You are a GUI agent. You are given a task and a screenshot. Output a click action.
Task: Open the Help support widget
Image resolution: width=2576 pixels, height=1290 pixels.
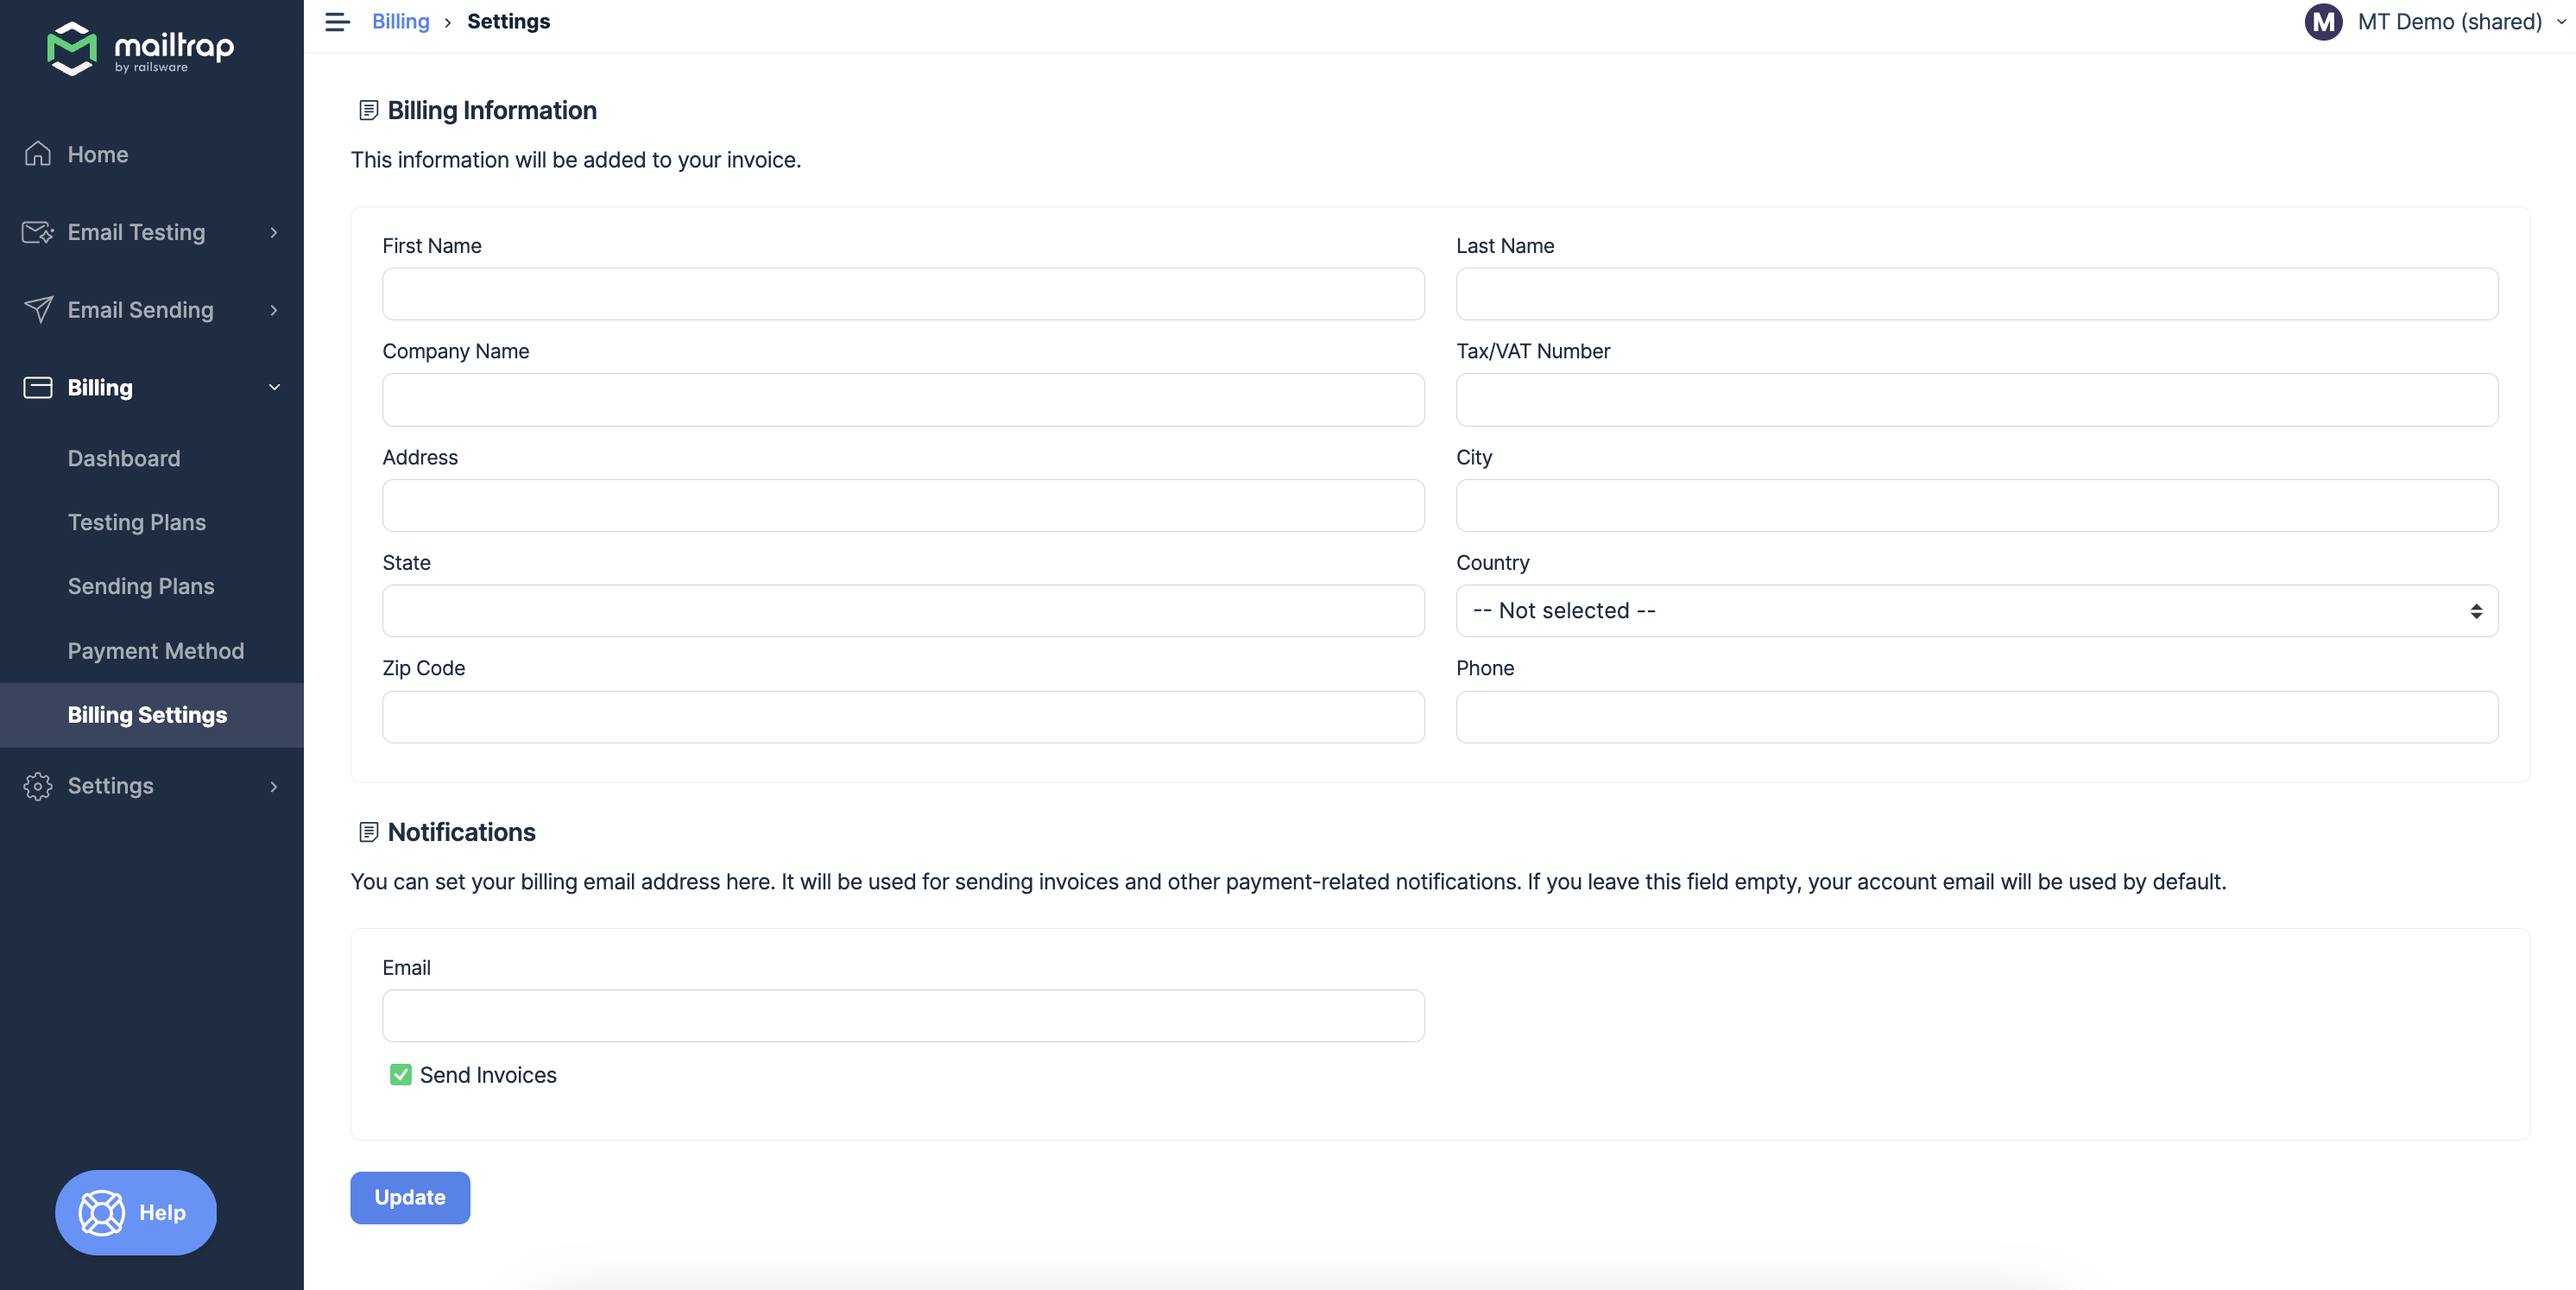point(136,1212)
